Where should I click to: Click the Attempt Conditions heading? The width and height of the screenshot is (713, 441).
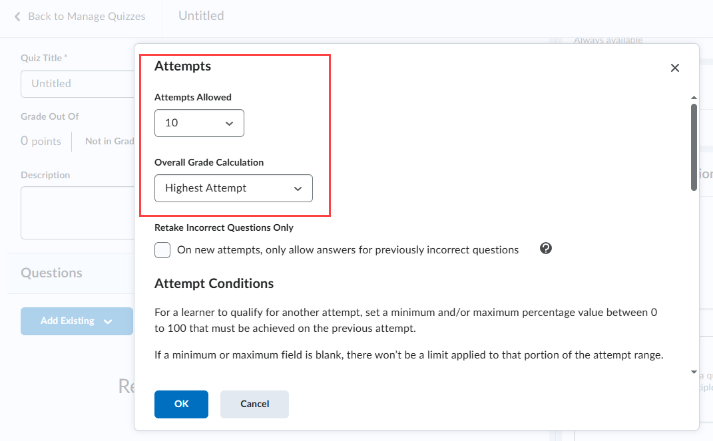click(x=214, y=283)
